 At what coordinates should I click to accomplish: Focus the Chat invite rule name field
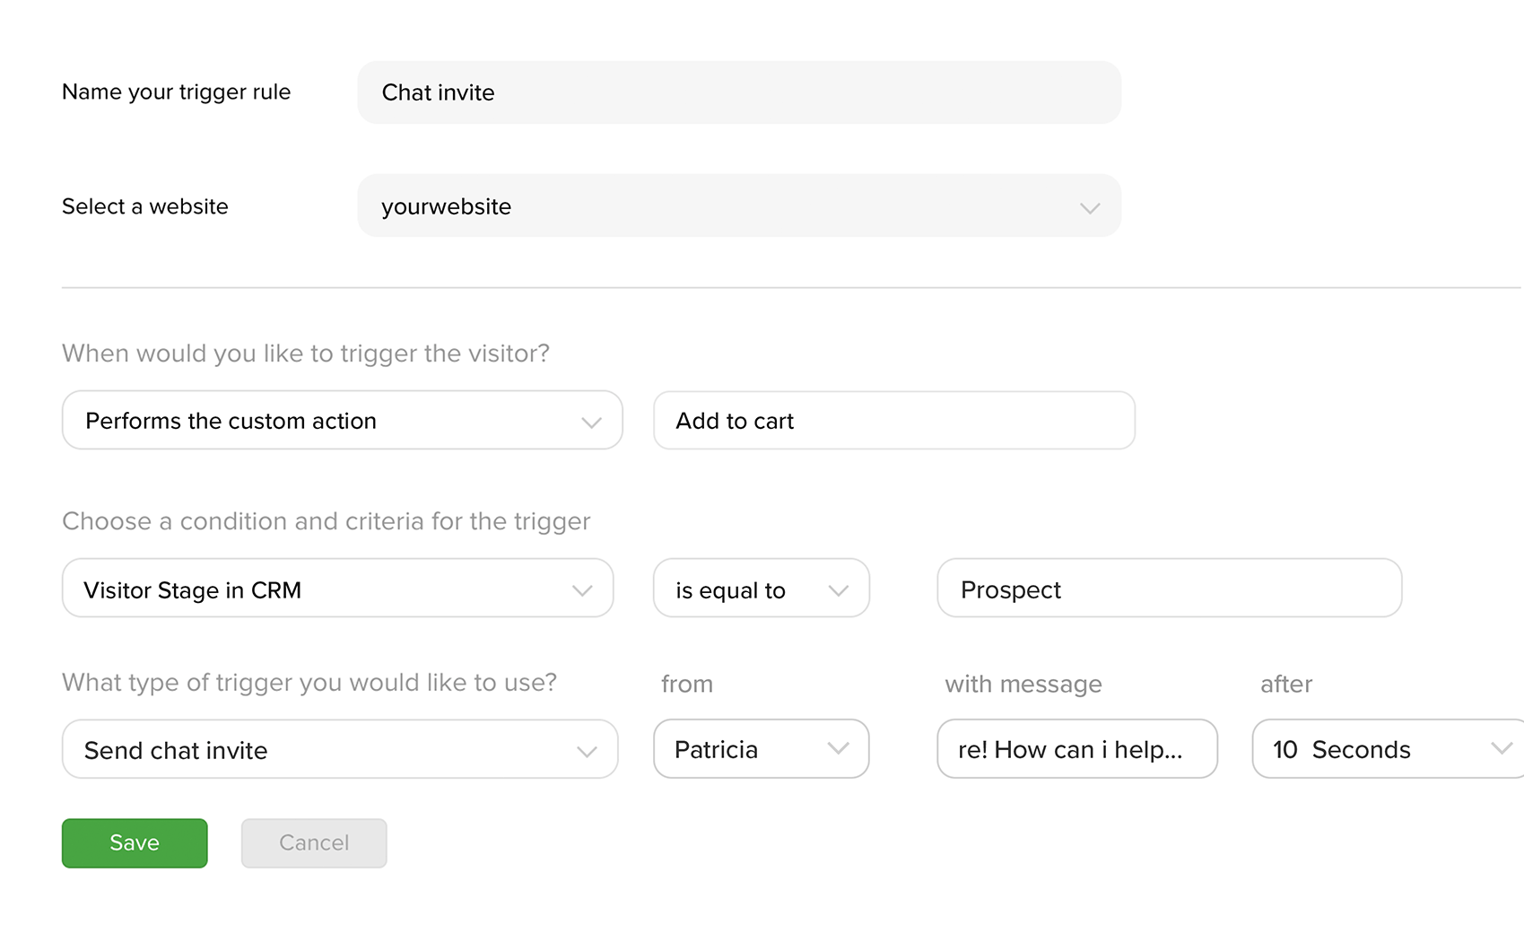point(738,92)
